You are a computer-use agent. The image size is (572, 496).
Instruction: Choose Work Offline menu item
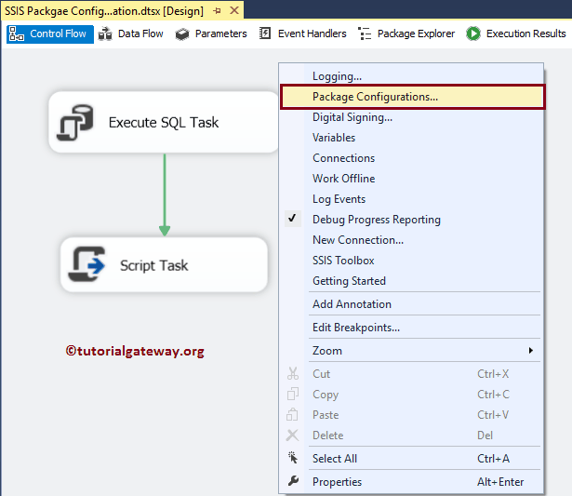coord(411,179)
